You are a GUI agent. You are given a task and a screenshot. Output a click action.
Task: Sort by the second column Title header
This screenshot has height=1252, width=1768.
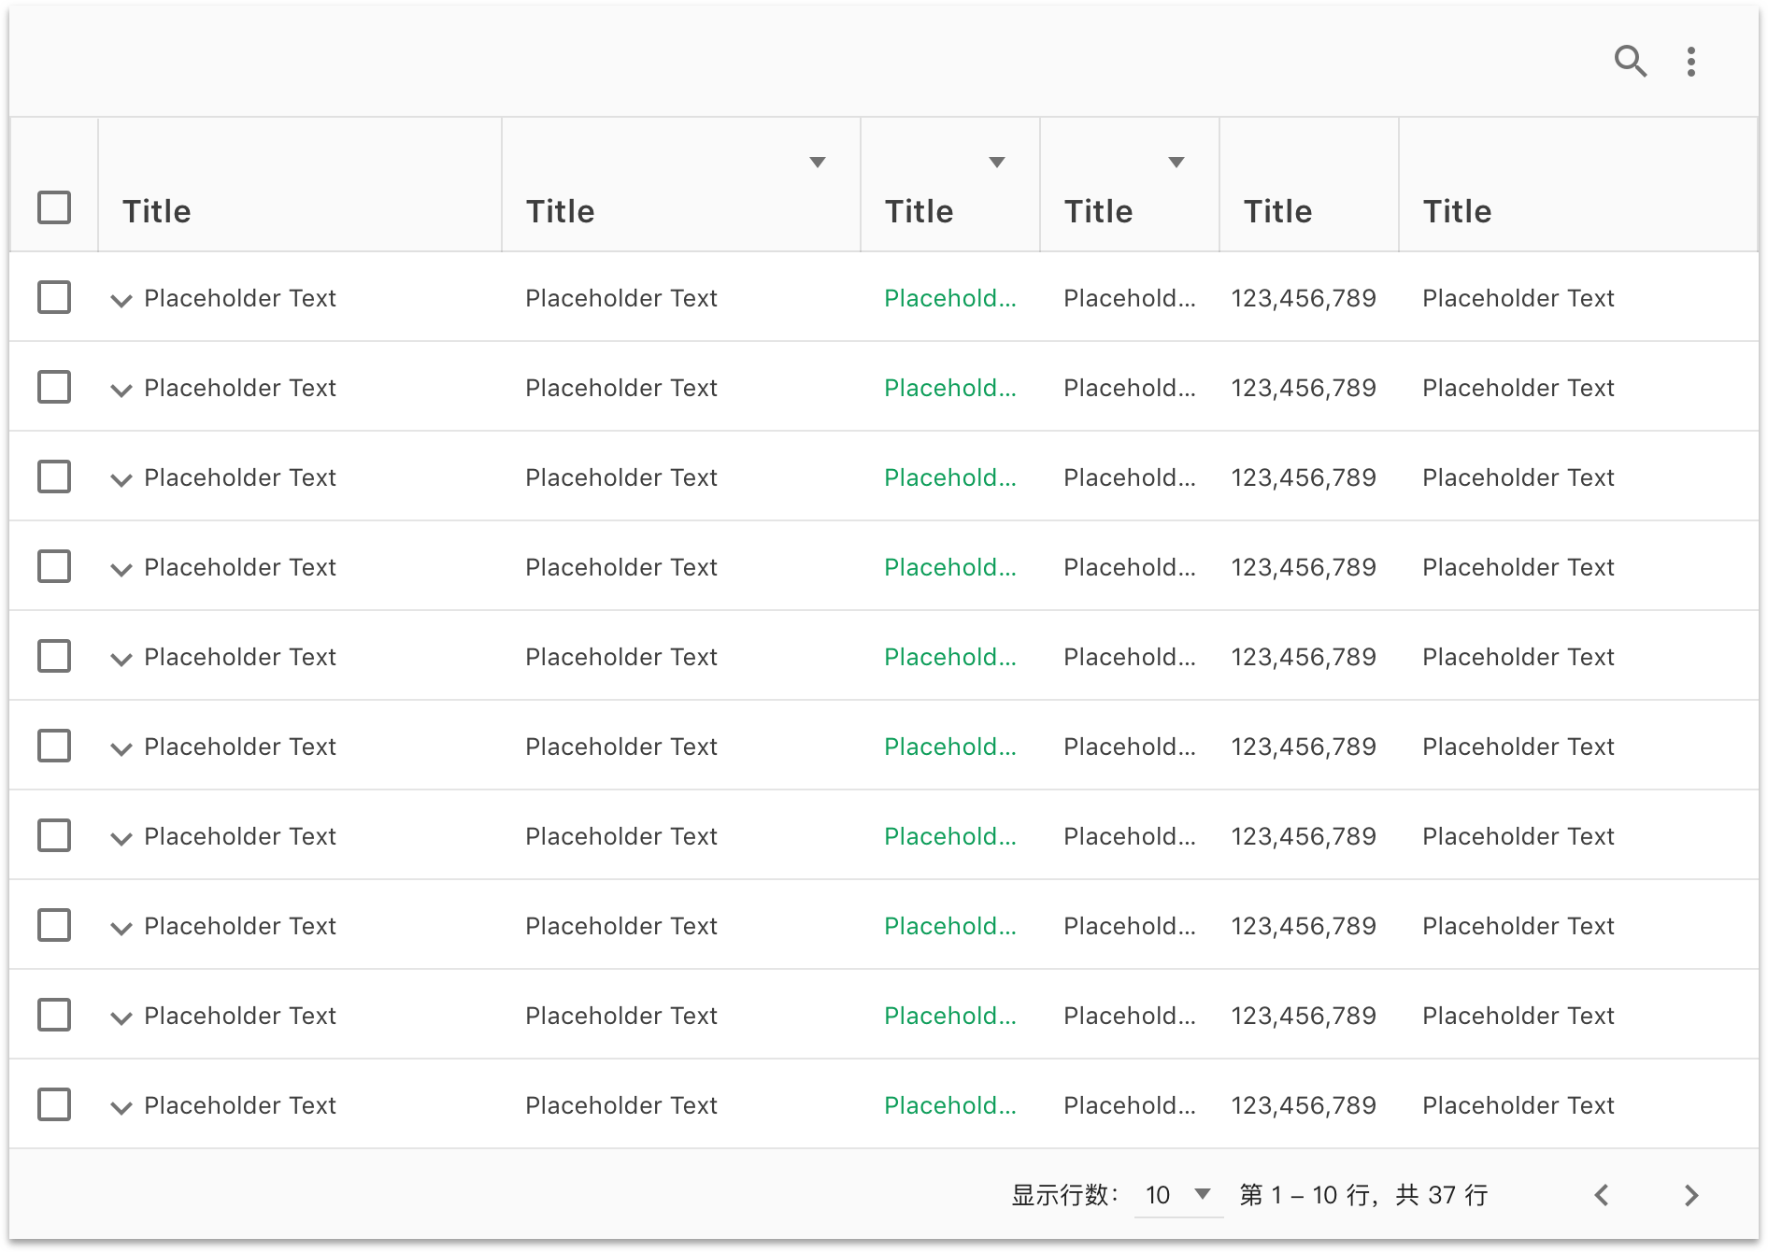tap(560, 211)
